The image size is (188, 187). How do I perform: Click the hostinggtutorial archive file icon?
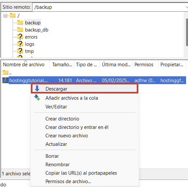point(6,80)
